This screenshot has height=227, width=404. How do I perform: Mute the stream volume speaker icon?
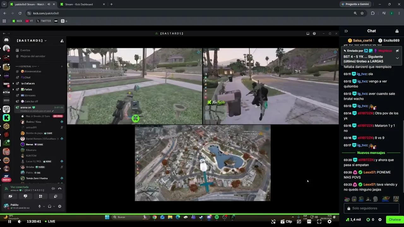[x=20, y=222]
